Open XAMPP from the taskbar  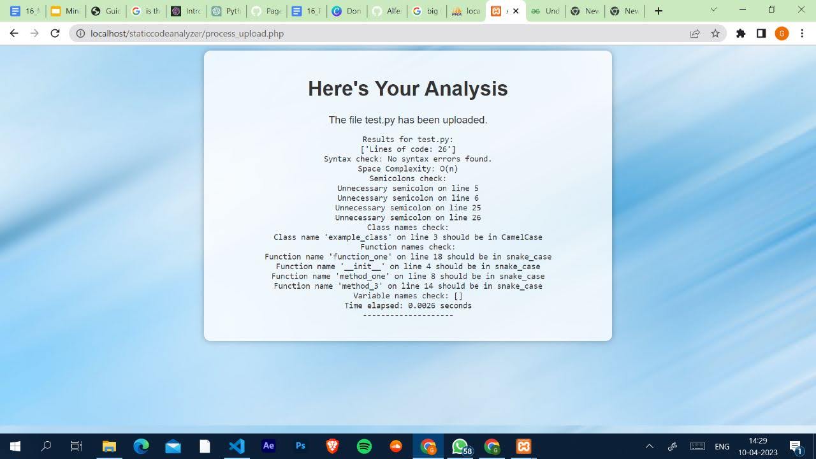tap(523, 446)
